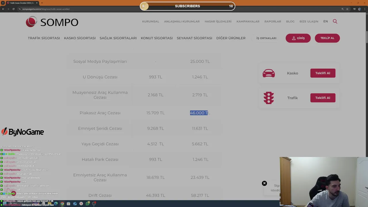This screenshot has width=368, height=207.
Task: Click the Sompo logo
Action: (x=52, y=22)
